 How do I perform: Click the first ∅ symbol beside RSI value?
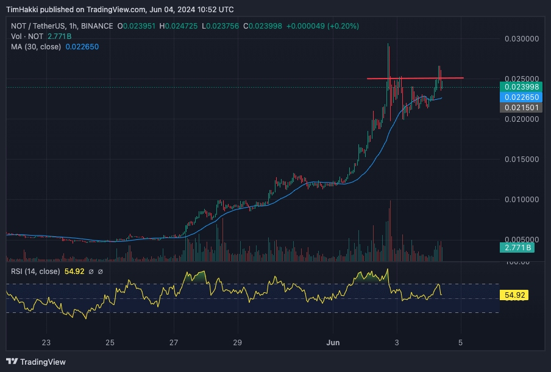point(91,272)
